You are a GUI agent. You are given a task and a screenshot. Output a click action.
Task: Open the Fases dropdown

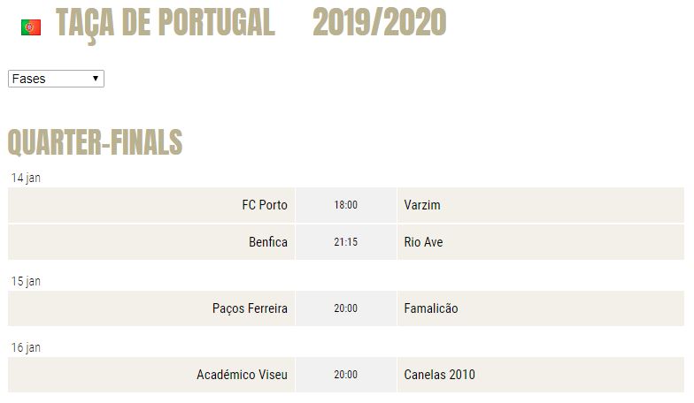(x=57, y=79)
